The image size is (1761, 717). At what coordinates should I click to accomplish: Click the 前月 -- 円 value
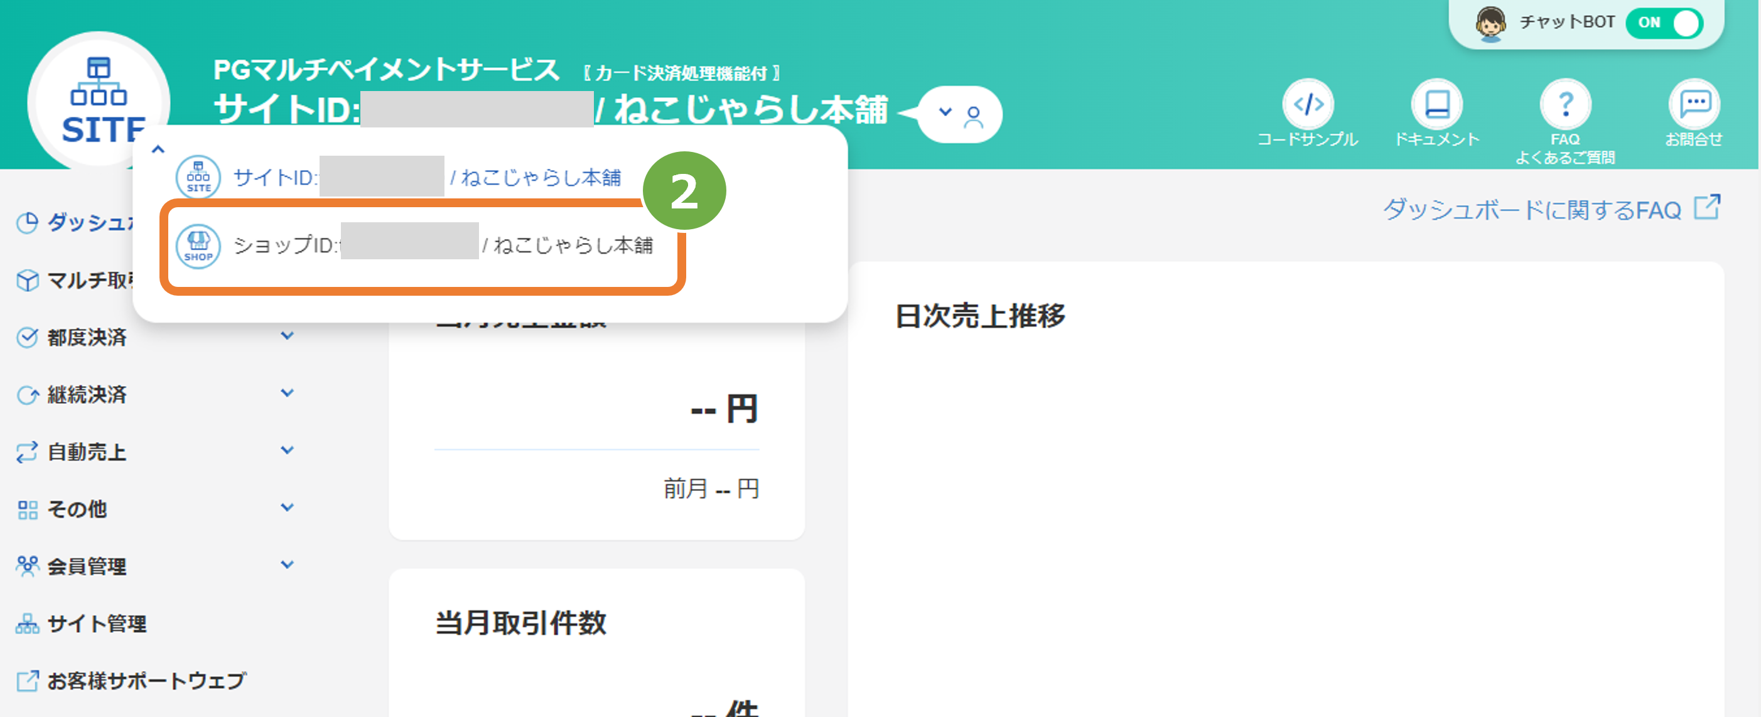711,488
